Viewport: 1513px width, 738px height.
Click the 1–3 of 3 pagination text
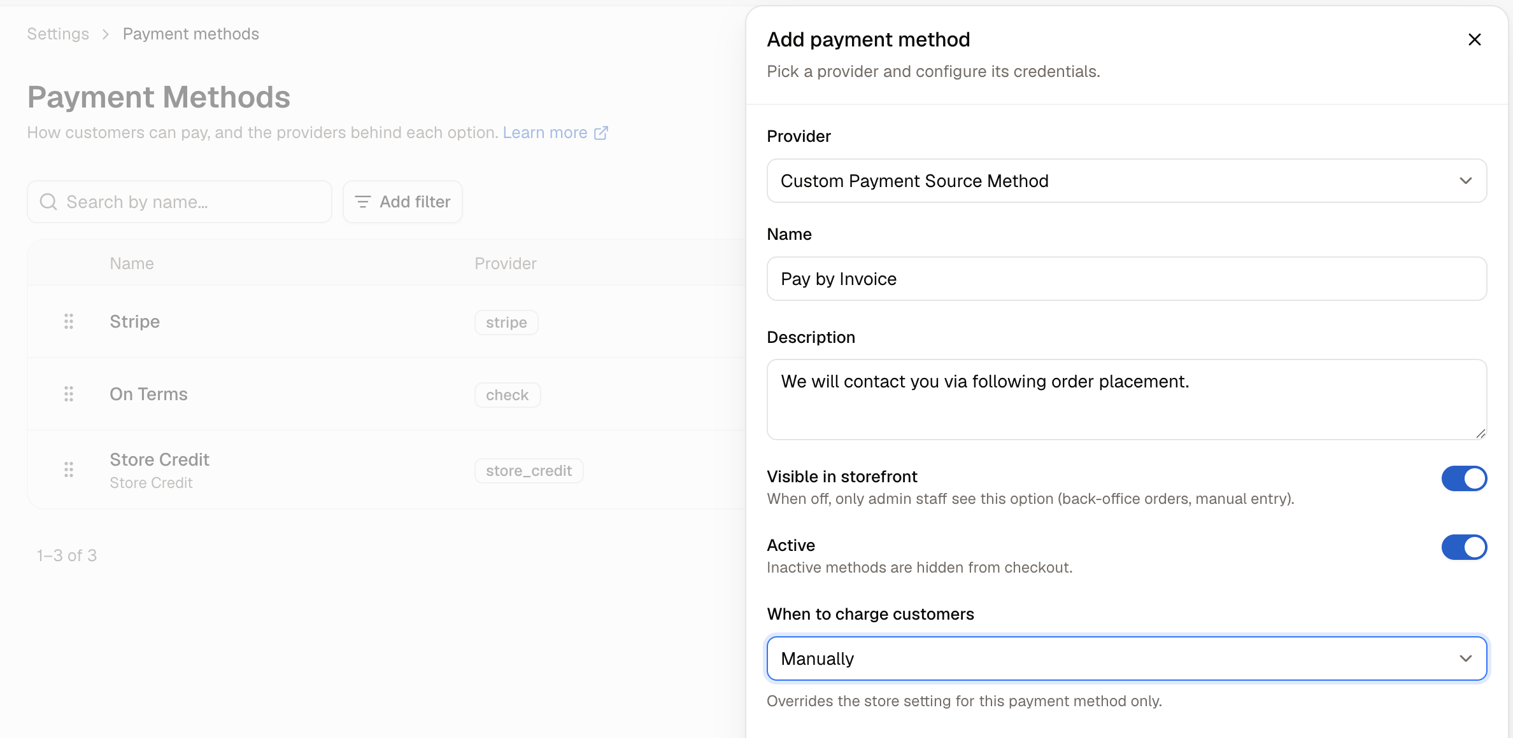coord(67,555)
